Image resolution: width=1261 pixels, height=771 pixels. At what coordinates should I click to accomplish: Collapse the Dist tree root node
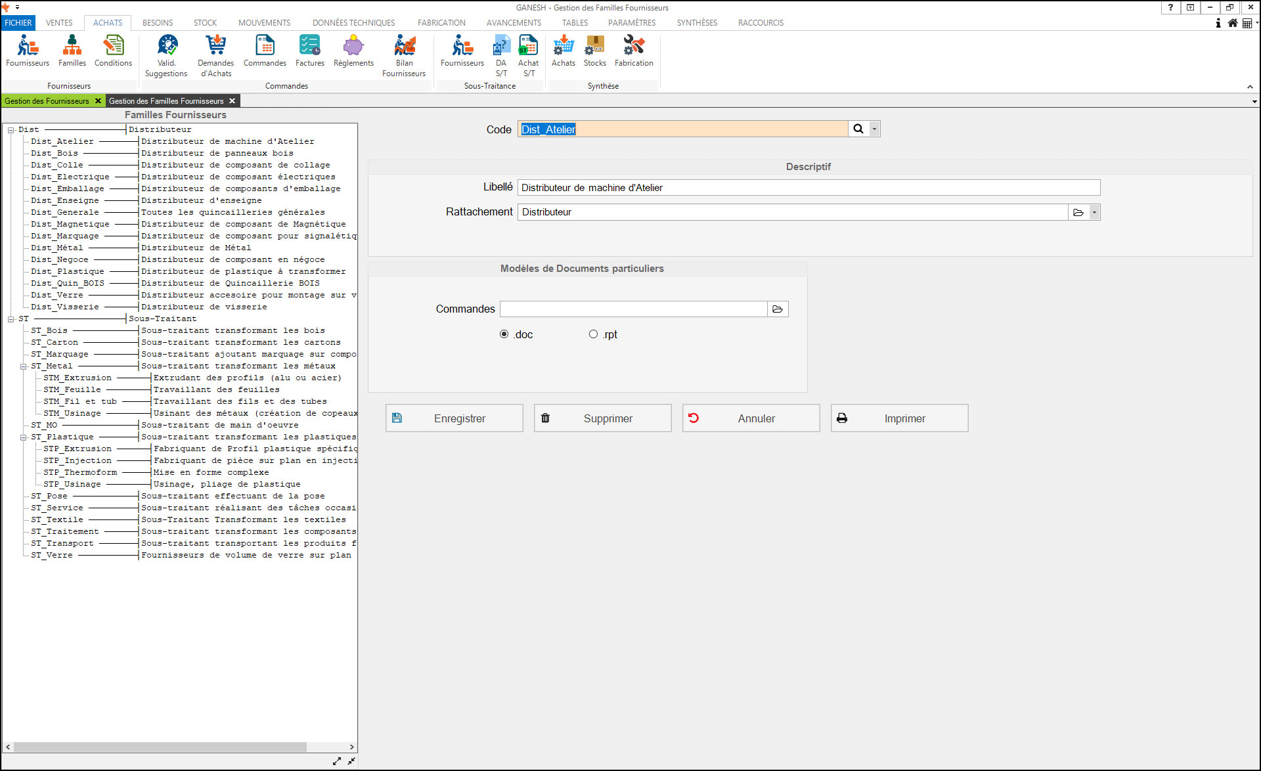[x=11, y=130]
